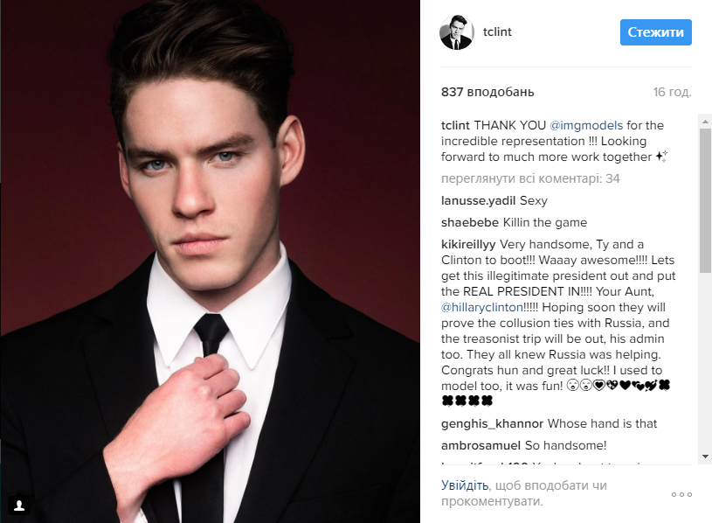Follow tclint with the Стежити button
The height and width of the screenshot is (523, 712).
pos(656,32)
